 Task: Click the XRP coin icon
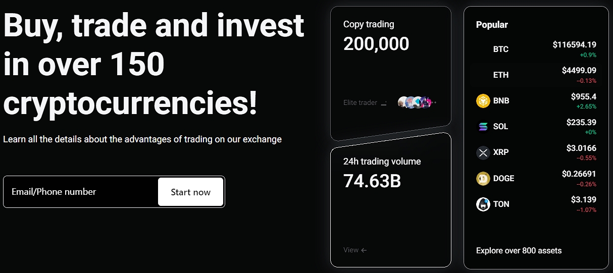pos(483,152)
